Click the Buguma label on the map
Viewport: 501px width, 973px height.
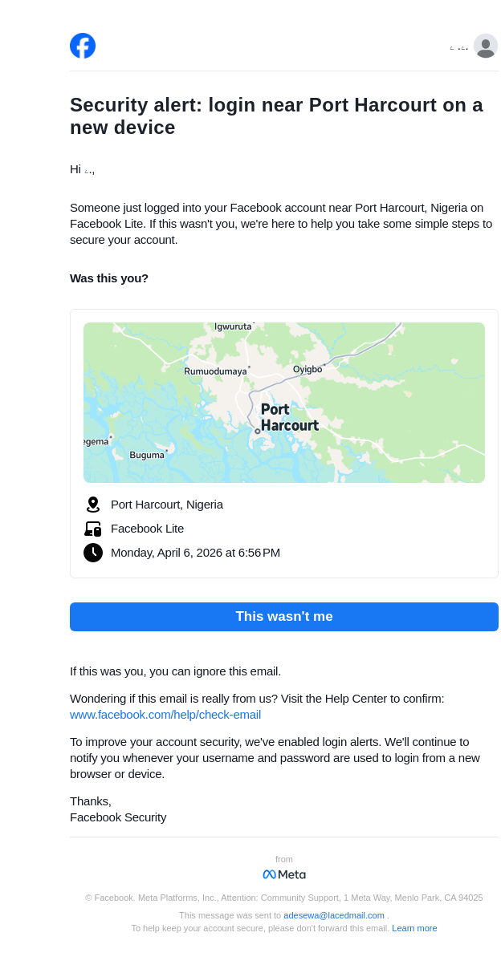pos(147,455)
